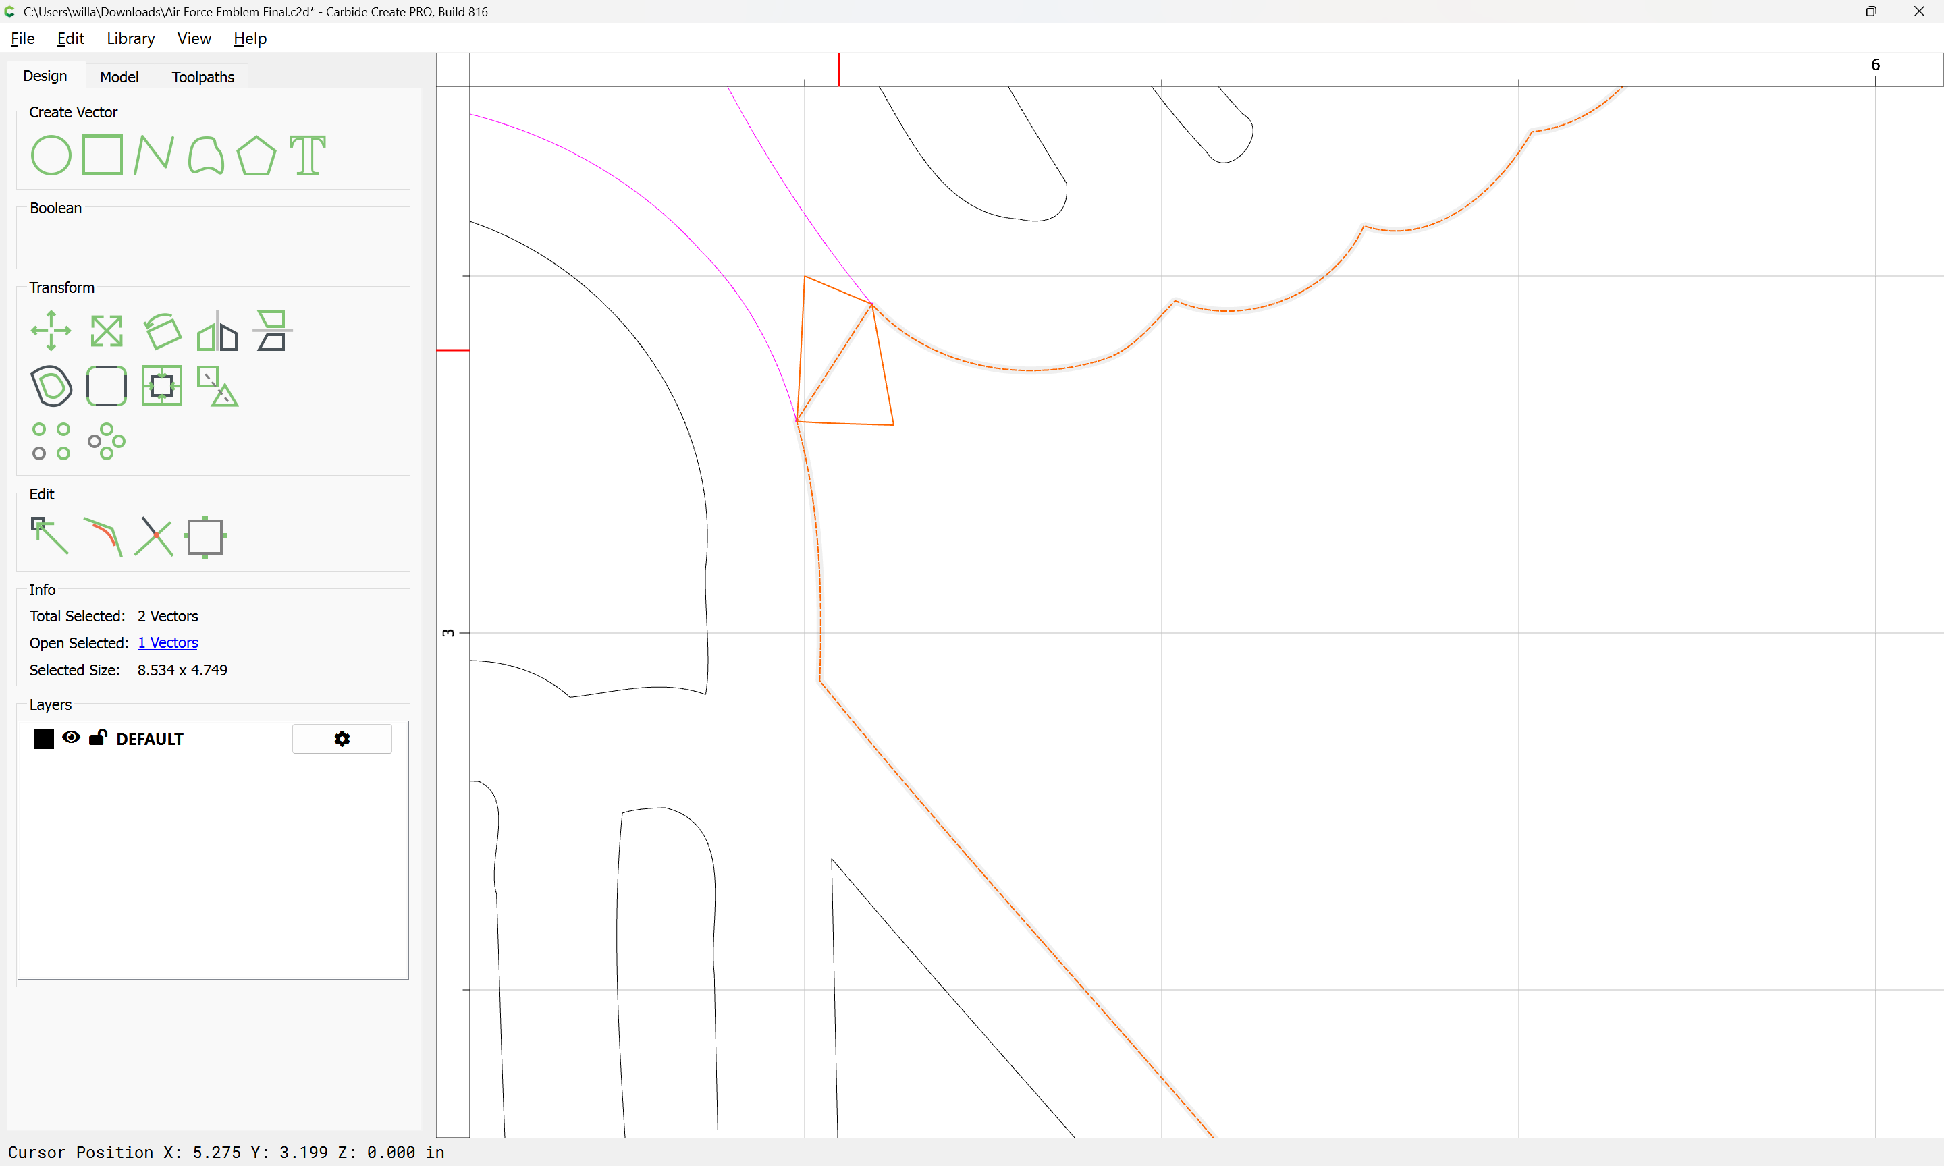1944x1166 pixels.
Task: Open the Edit menu
Action: click(70, 38)
